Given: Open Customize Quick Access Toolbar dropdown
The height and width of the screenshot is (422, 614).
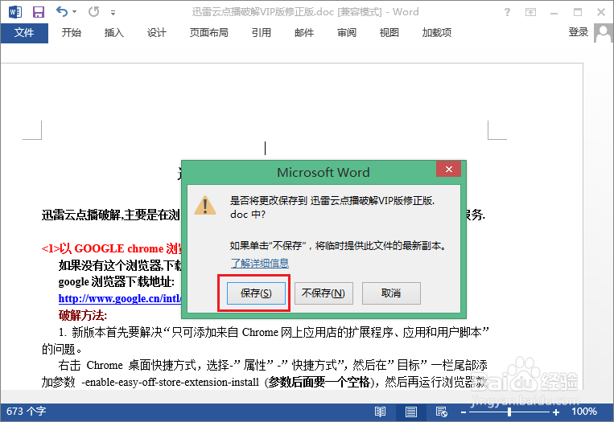Looking at the screenshot, I should coord(113,13).
